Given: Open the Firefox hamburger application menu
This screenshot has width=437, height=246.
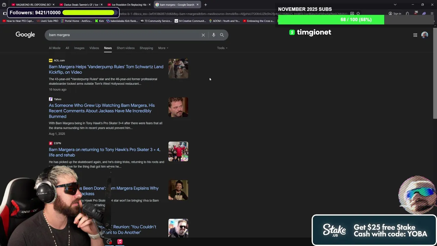Looking at the screenshot, I should coord(432,14).
